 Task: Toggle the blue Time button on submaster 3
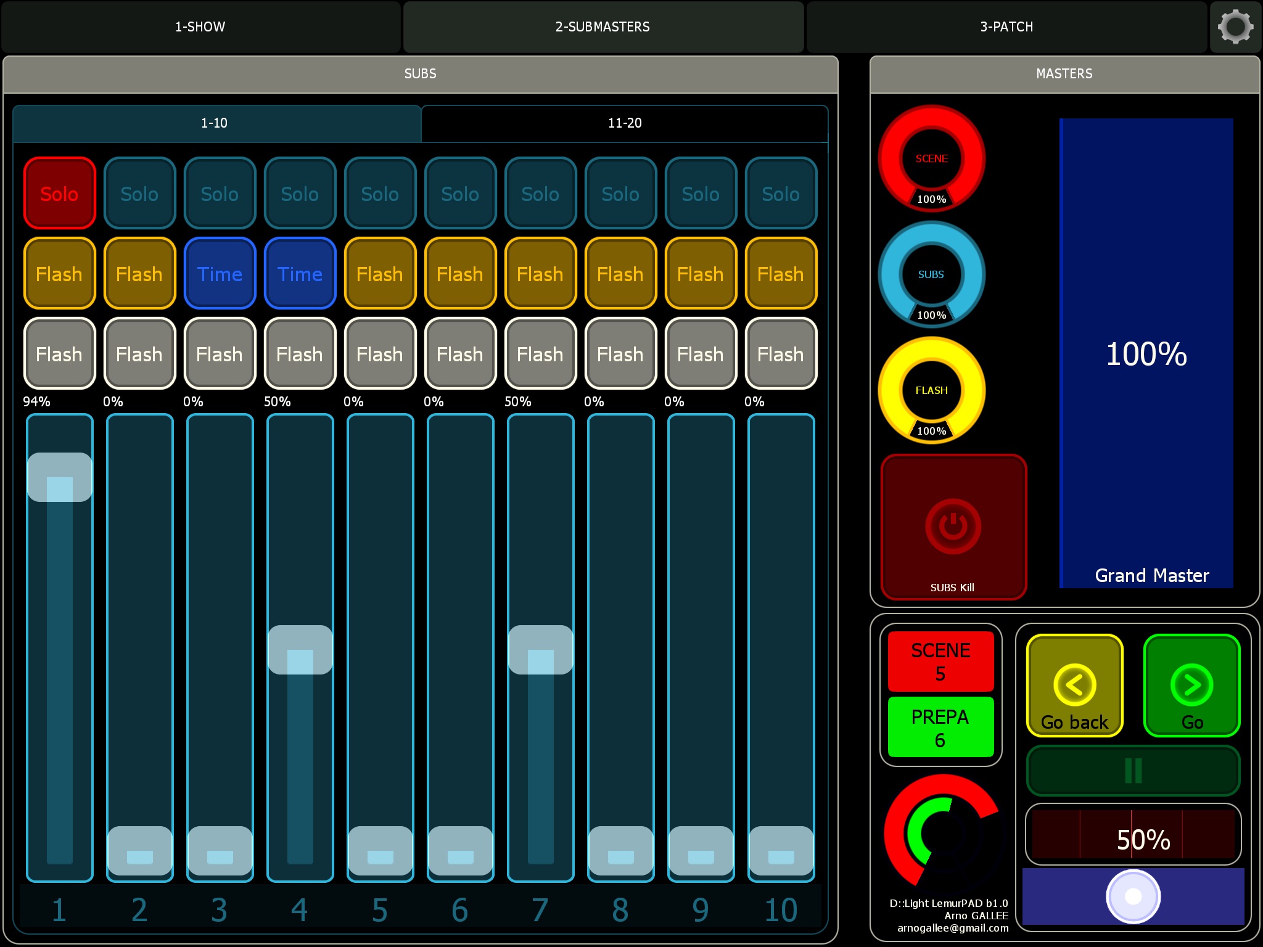pyautogui.click(x=220, y=274)
